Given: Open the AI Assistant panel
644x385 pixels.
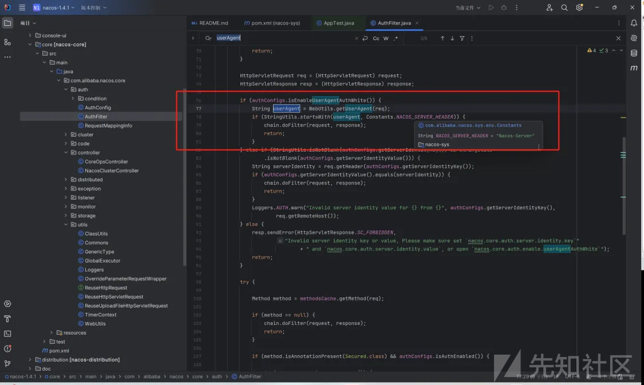Looking at the screenshot, I should (x=634, y=38).
